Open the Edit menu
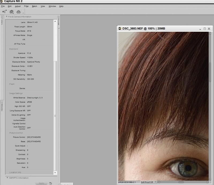Screen dimensions: 214x185 10,6
